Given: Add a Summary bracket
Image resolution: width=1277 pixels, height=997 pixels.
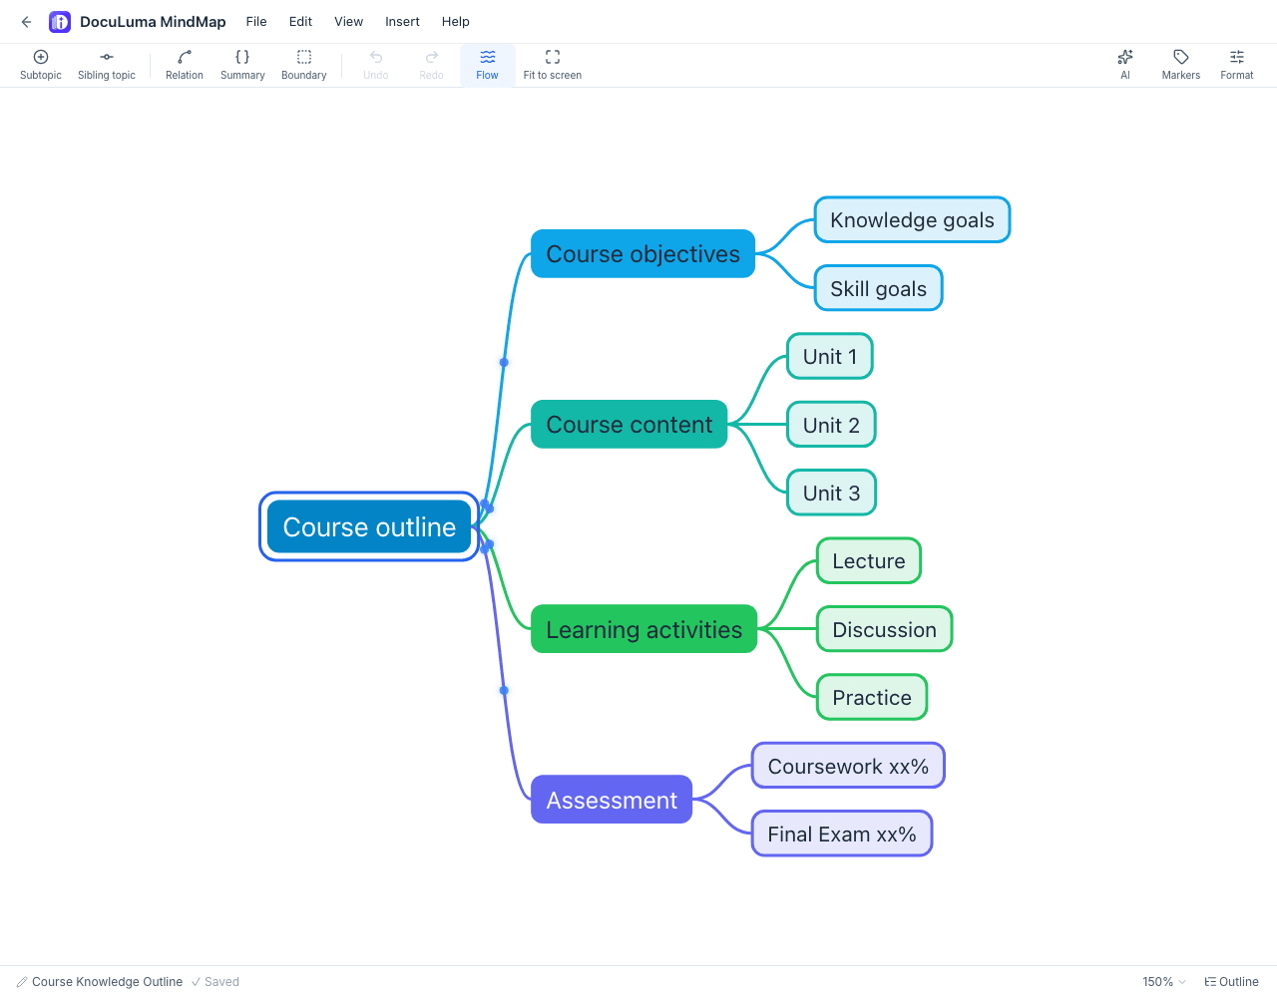Looking at the screenshot, I should [x=242, y=65].
